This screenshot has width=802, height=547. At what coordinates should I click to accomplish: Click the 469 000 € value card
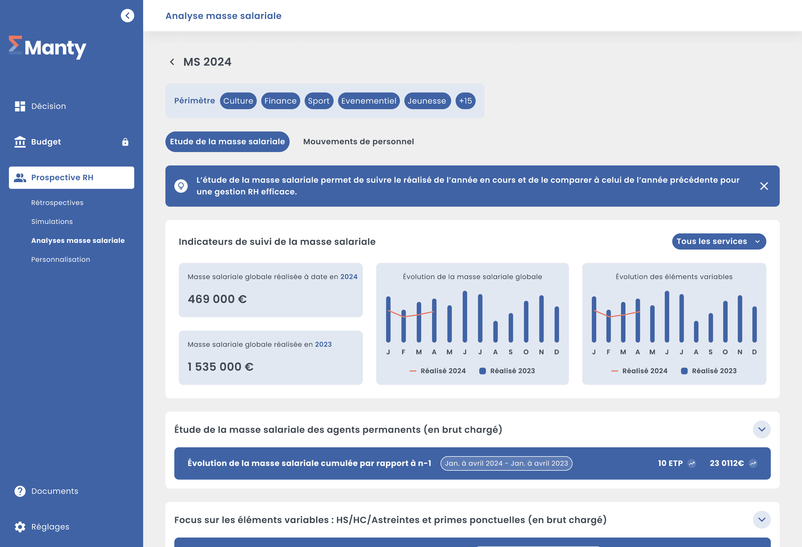pyautogui.click(x=271, y=290)
